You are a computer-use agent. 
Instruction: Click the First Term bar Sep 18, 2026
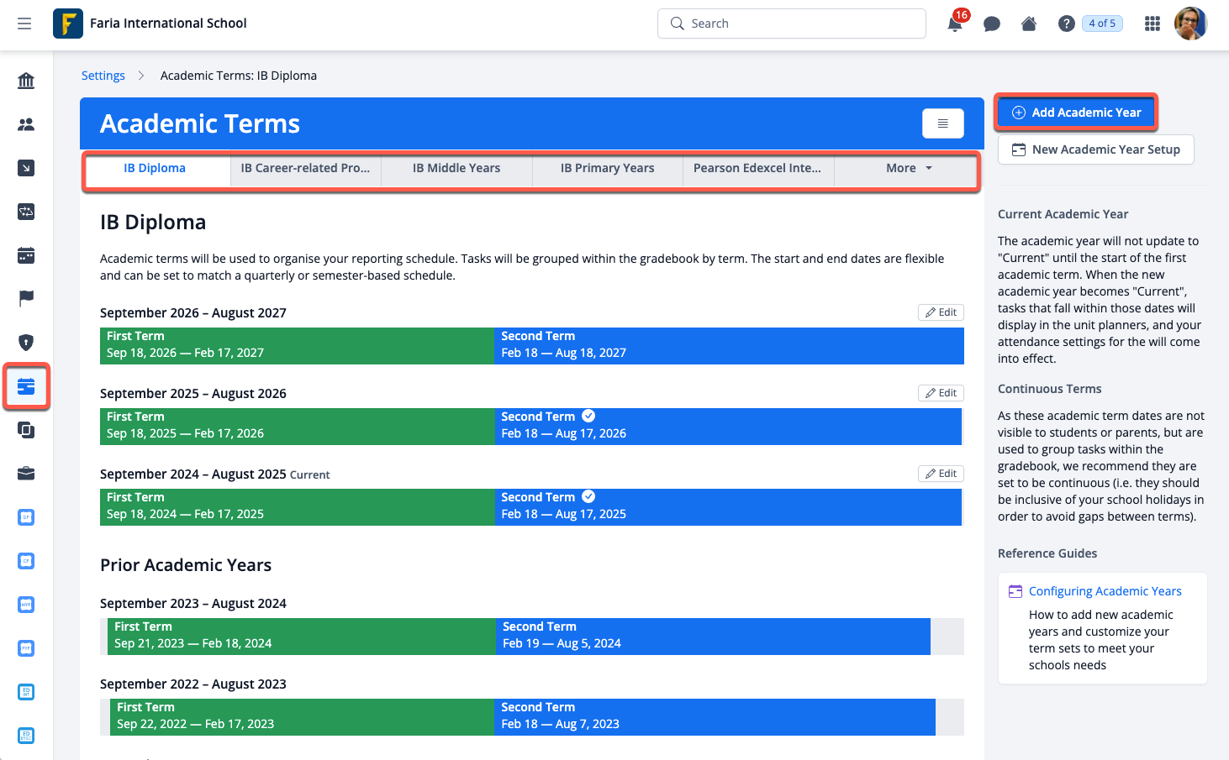click(x=297, y=345)
